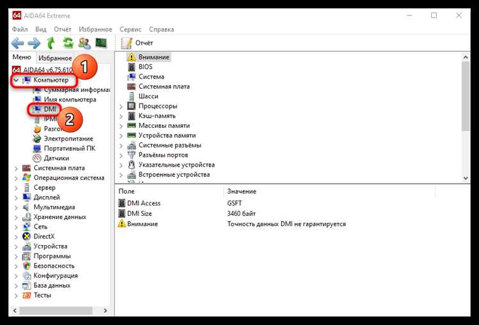Switch to the Избранное side panel tab

click(55, 58)
